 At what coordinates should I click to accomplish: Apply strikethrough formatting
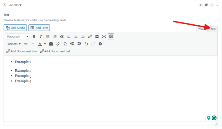click(26, 44)
